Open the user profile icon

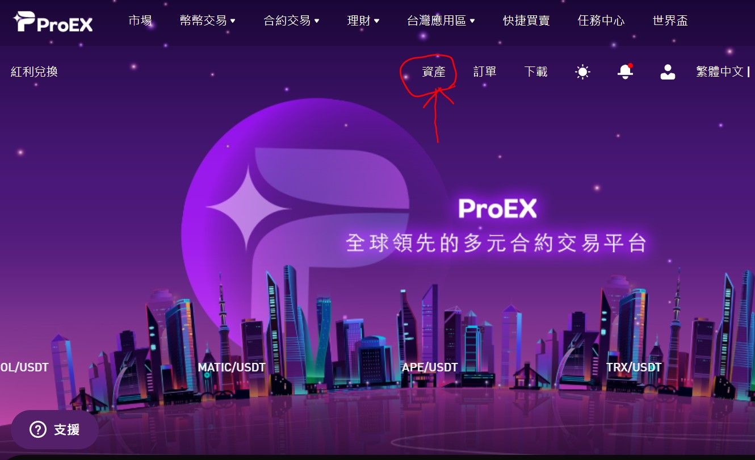(668, 72)
